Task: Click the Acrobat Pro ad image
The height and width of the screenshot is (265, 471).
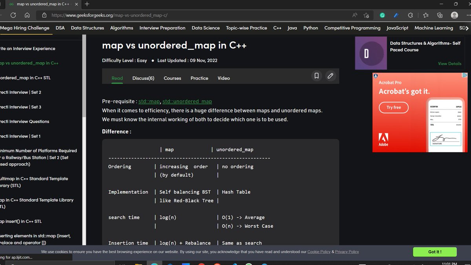Action: coord(420,112)
